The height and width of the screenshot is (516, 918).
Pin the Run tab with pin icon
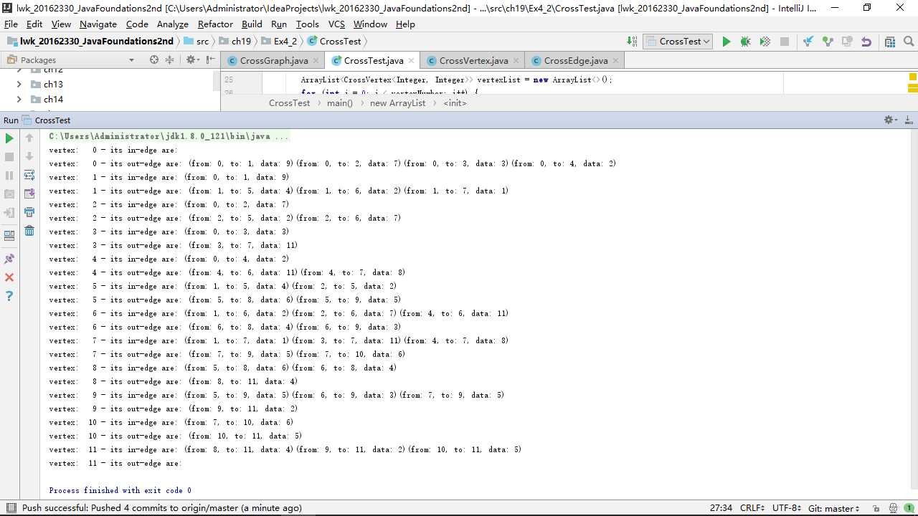click(x=9, y=259)
